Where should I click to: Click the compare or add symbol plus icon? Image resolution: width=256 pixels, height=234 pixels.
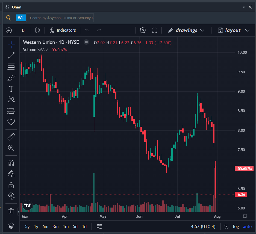point(9,30)
